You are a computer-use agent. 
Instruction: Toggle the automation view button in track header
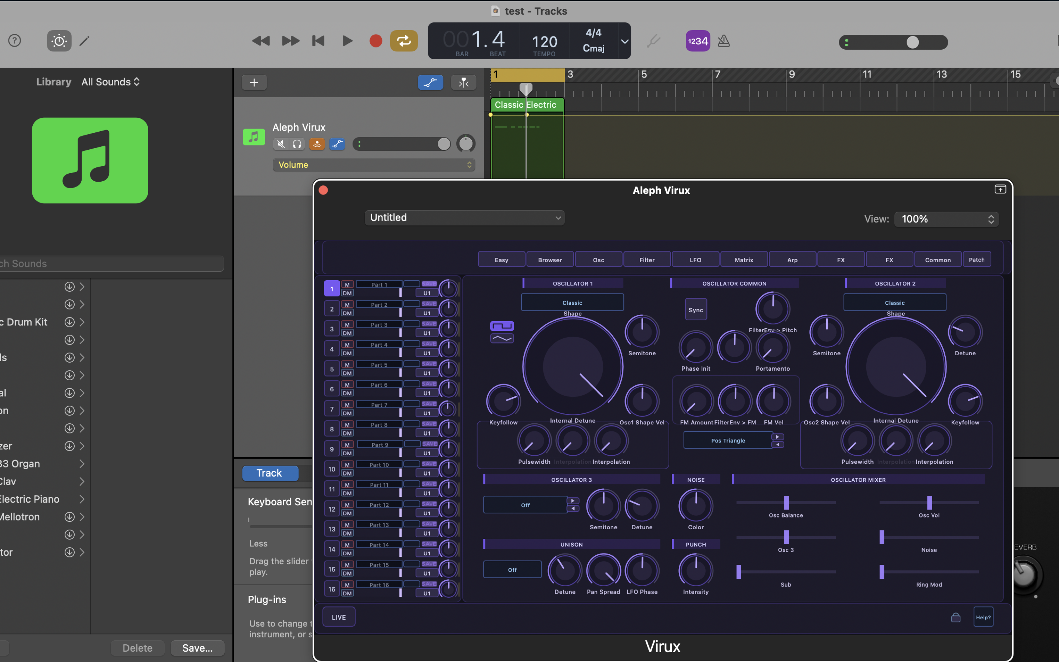(430, 82)
